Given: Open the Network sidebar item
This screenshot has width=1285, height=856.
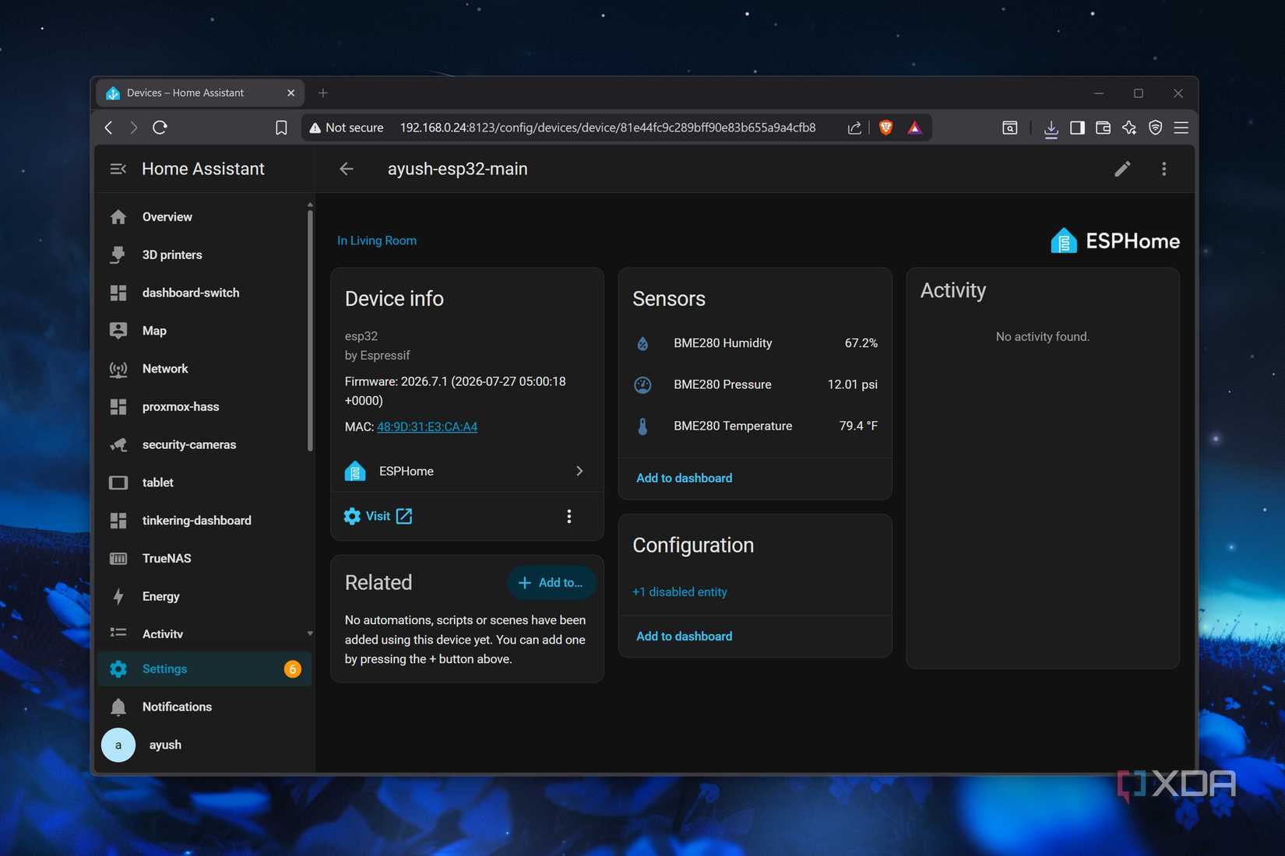Looking at the screenshot, I should [204, 369].
